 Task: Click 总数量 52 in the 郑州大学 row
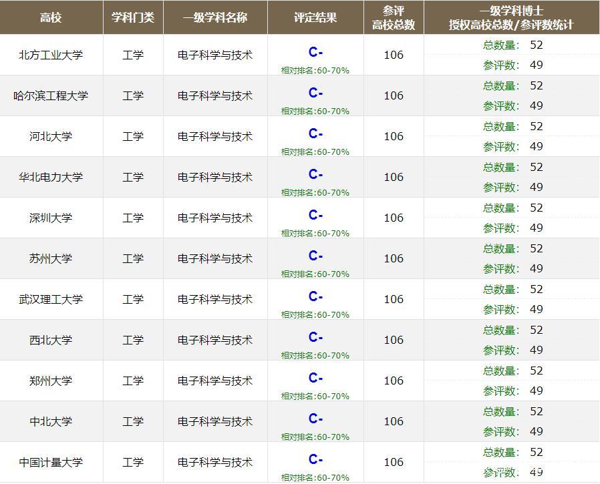coord(512,371)
